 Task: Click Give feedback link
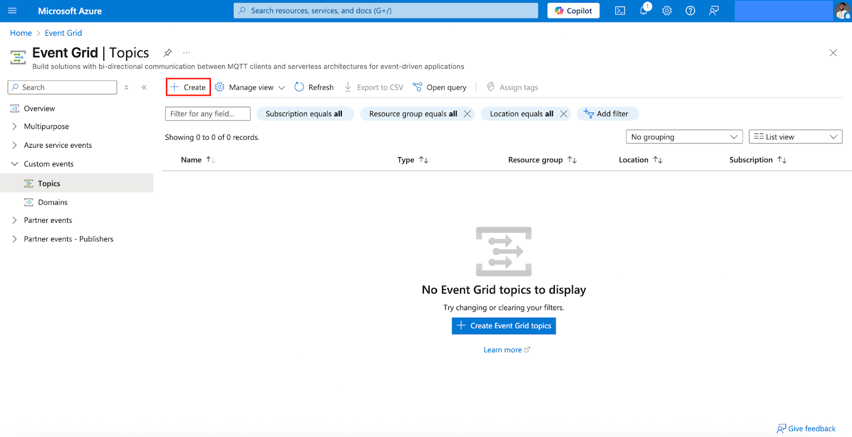coord(806,429)
